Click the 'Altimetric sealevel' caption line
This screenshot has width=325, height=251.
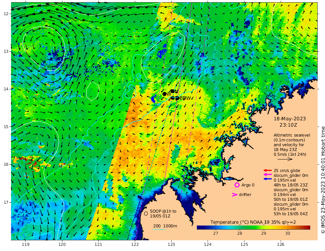click(292, 135)
